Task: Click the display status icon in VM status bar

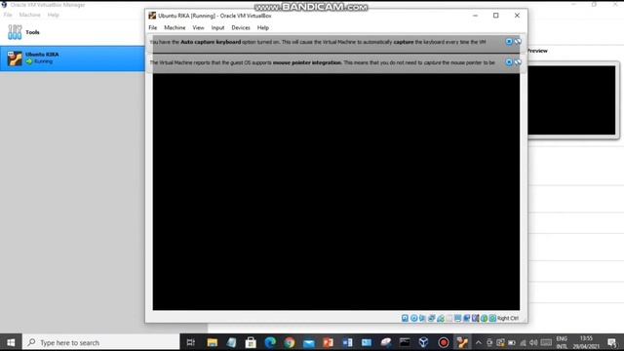Action: [x=457, y=318]
